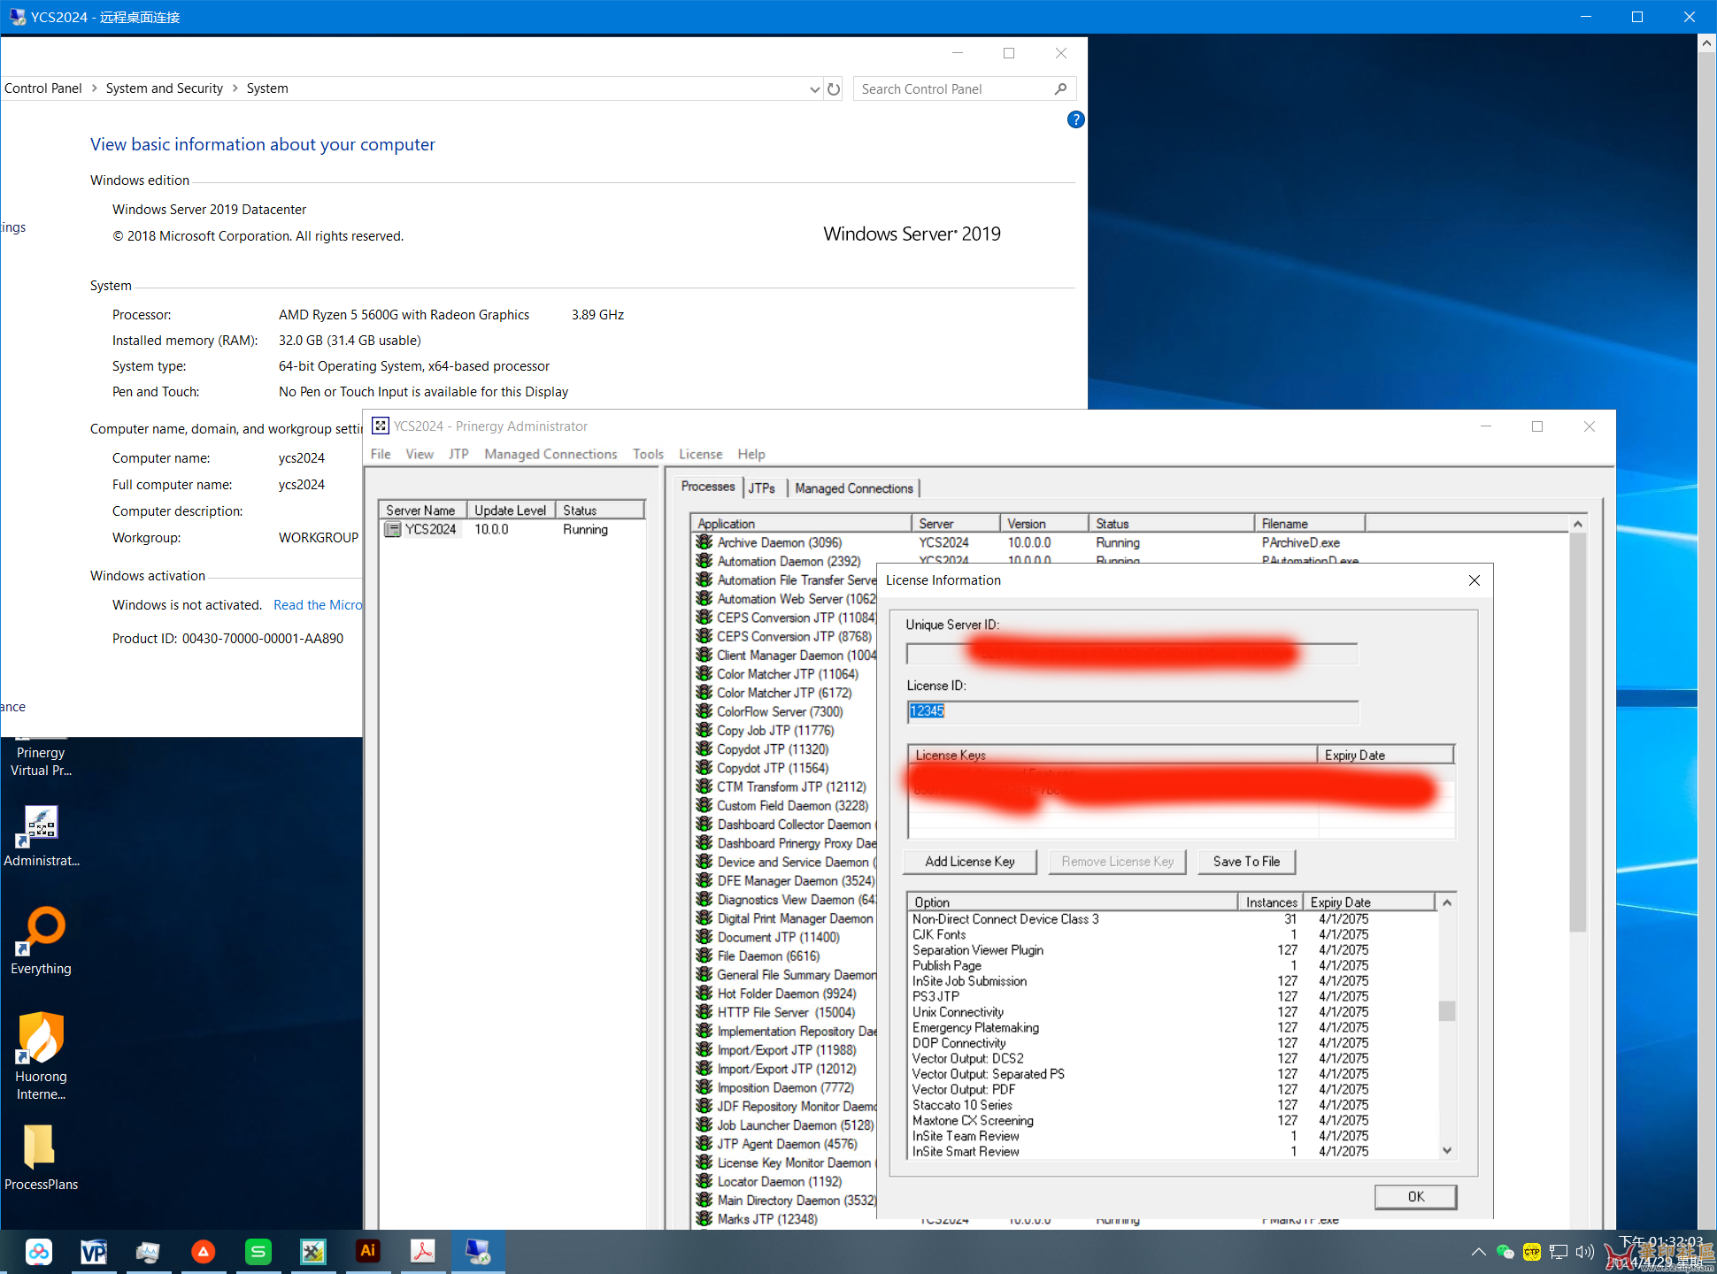This screenshot has height=1274, width=1717.
Task: Select the CJK Fonts option row
Action: (x=1173, y=934)
